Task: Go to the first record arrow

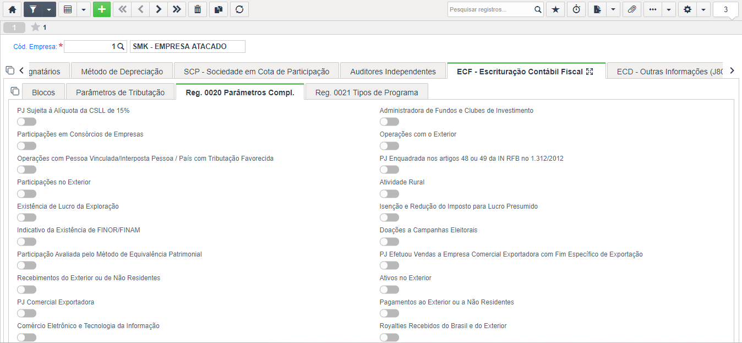Action: pos(122,9)
